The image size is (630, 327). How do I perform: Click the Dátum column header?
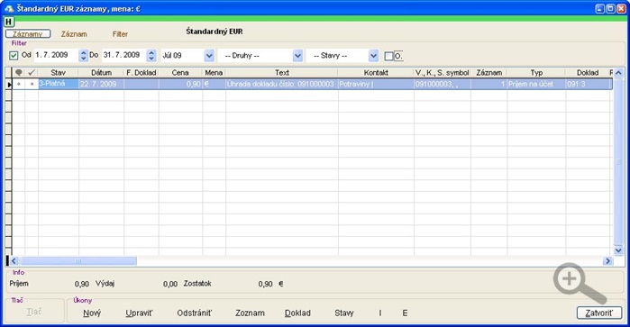tap(101, 73)
